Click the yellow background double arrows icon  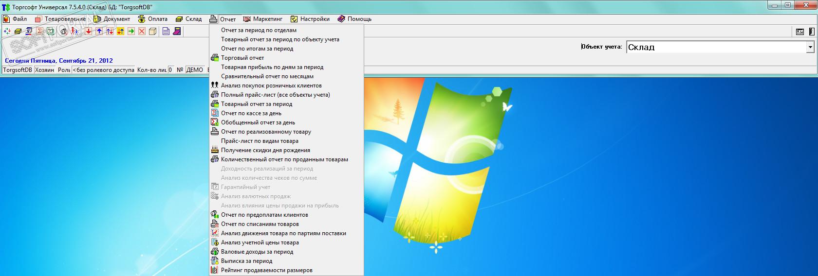click(120, 31)
